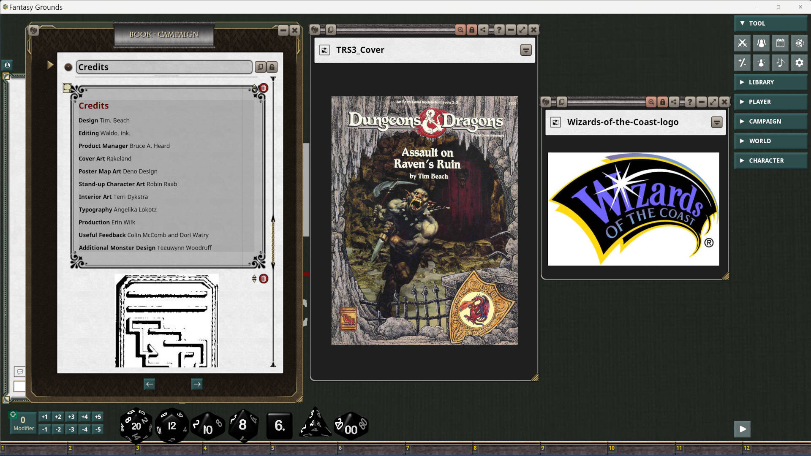The height and width of the screenshot is (456, 811).
Task: Open the Modifiers tool with plus/minus icon
Action: click(x=742, y=62)
